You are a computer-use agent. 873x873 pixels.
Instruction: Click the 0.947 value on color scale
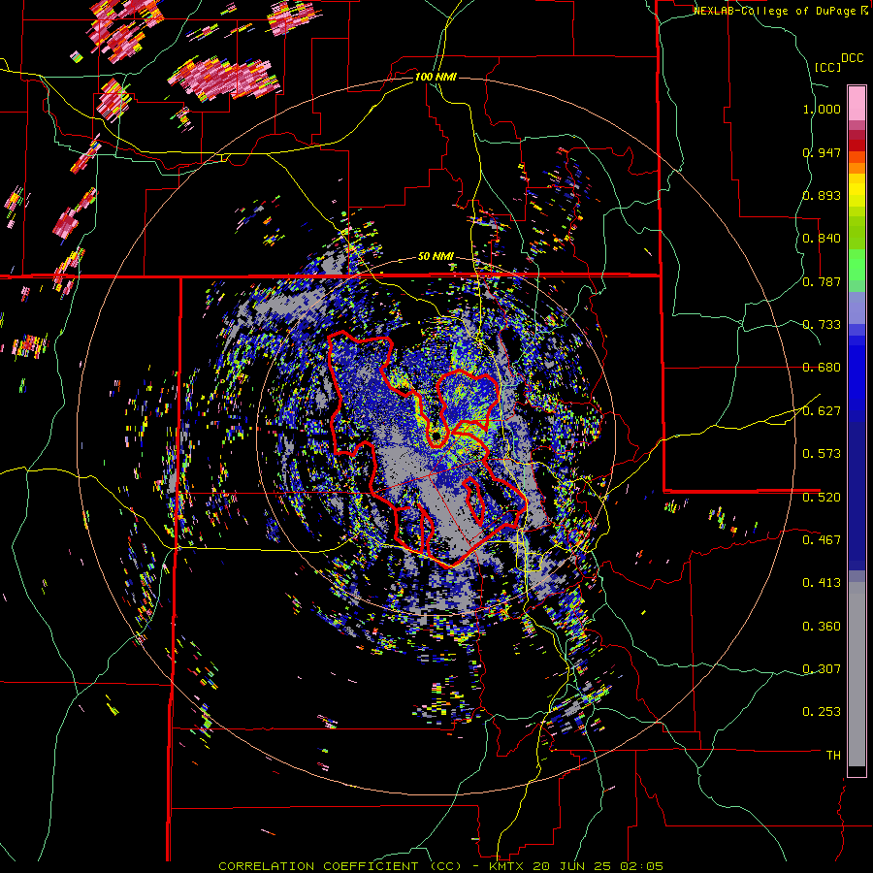coord(822,152)
